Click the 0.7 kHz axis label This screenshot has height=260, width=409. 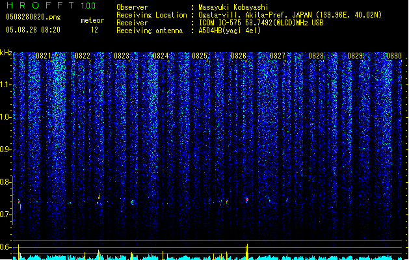point(6,214)
